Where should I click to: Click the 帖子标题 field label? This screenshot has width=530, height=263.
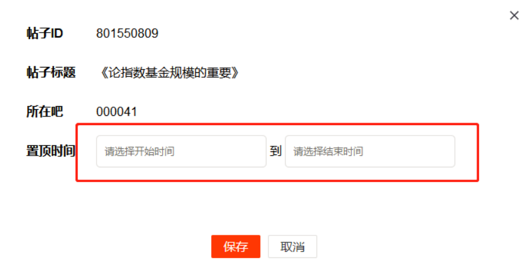(51, 72)
